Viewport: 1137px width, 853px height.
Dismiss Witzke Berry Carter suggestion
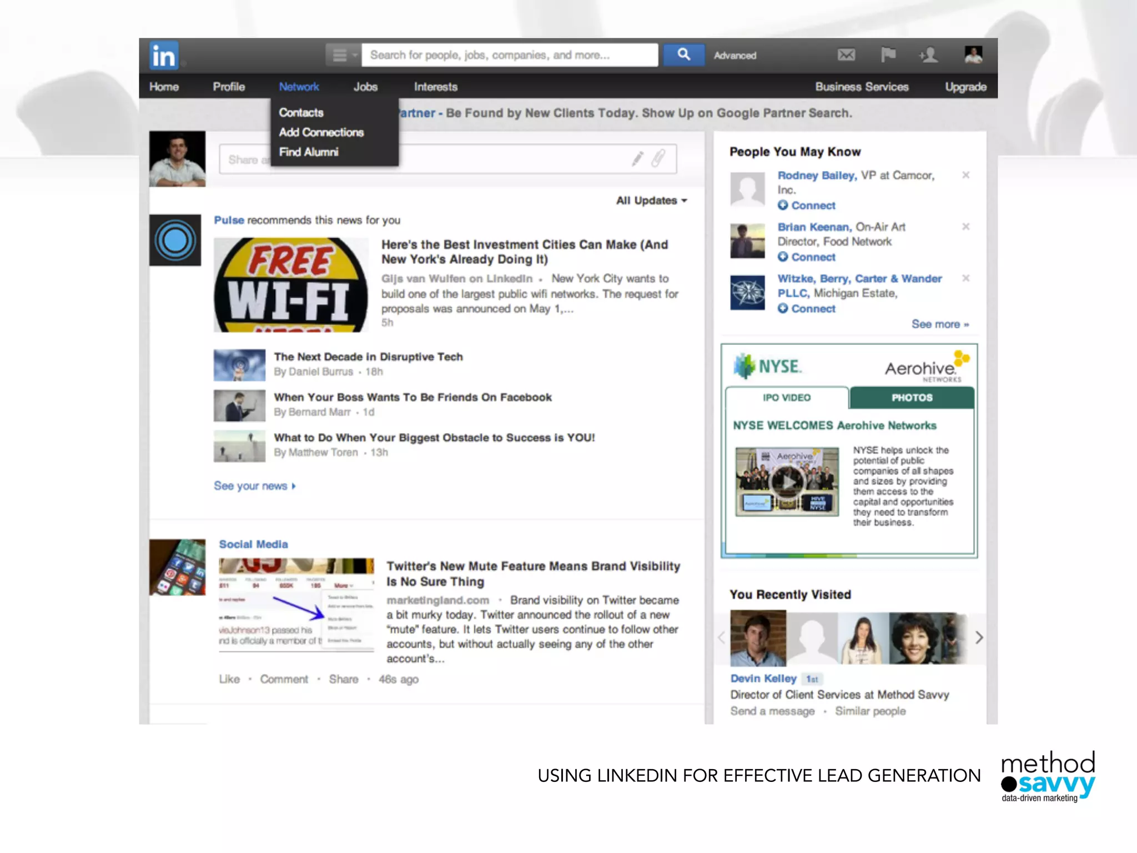point(965,278)
